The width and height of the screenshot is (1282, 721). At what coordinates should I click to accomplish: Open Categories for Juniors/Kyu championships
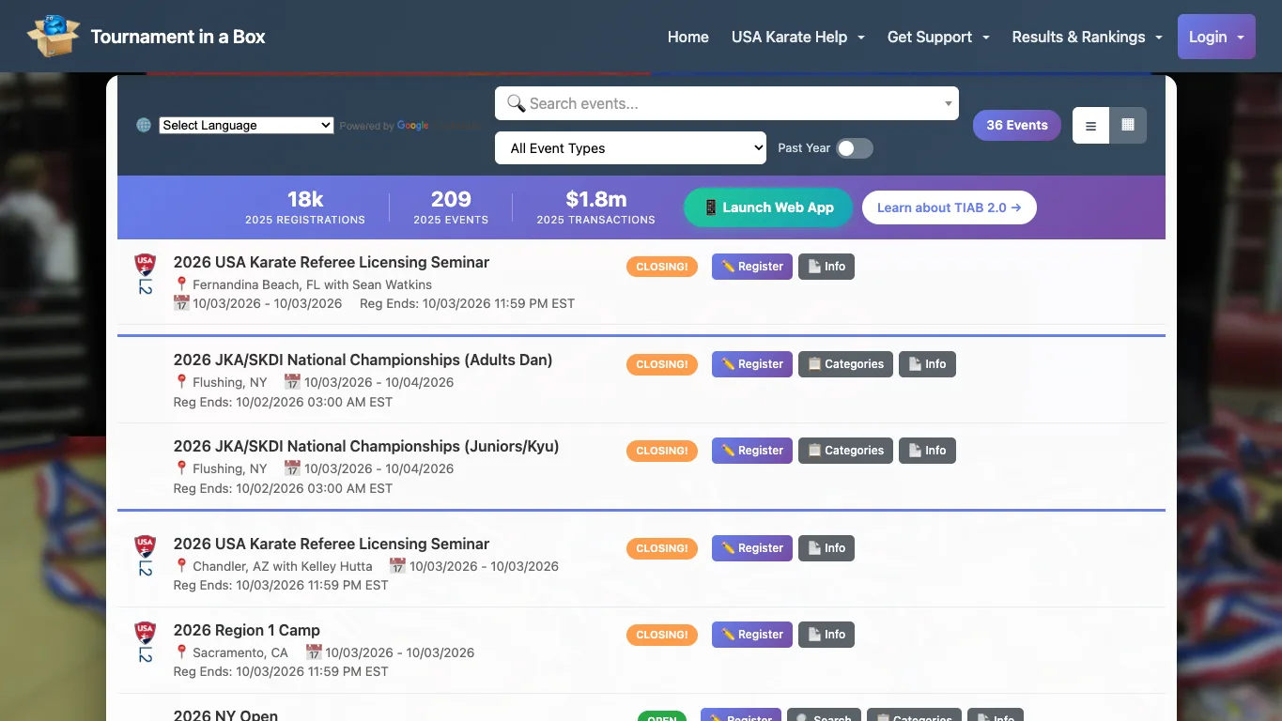click(x=845, y=451)
